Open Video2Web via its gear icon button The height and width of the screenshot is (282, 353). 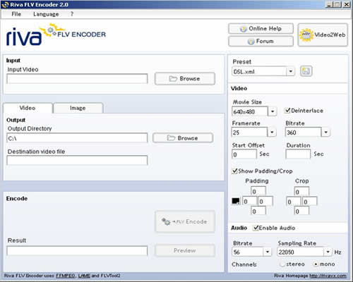coord(323,35)
